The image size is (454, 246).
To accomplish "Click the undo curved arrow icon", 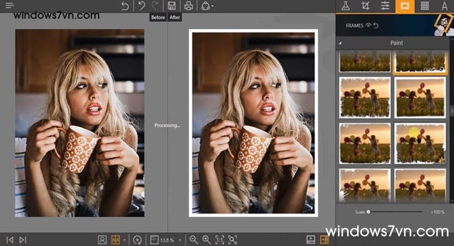I will tap(142, 5).
